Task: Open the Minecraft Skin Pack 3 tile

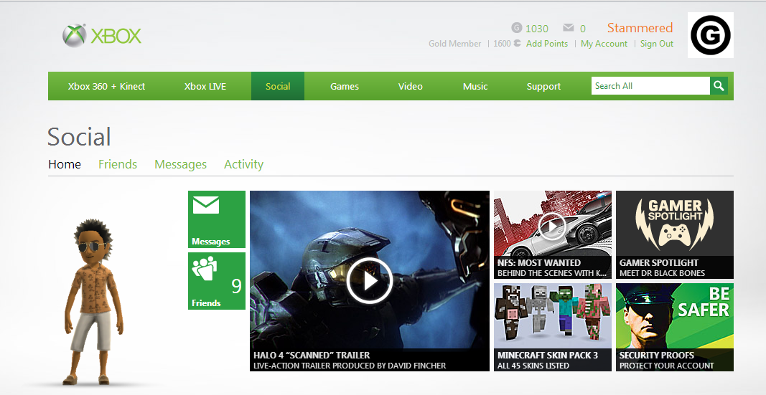Action: click(x=553, y=327)
